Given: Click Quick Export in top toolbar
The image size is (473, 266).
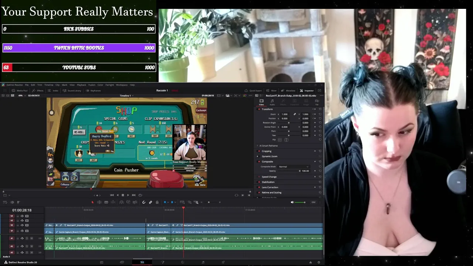Looking at the screenshot, I should (x=253, y=91).
